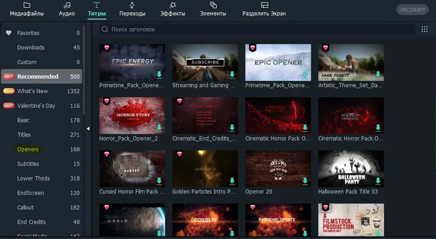Viewport: 436px width, 239px height.
Task: Select the Epic Energy thumbnail
Action: coord(132,62)
